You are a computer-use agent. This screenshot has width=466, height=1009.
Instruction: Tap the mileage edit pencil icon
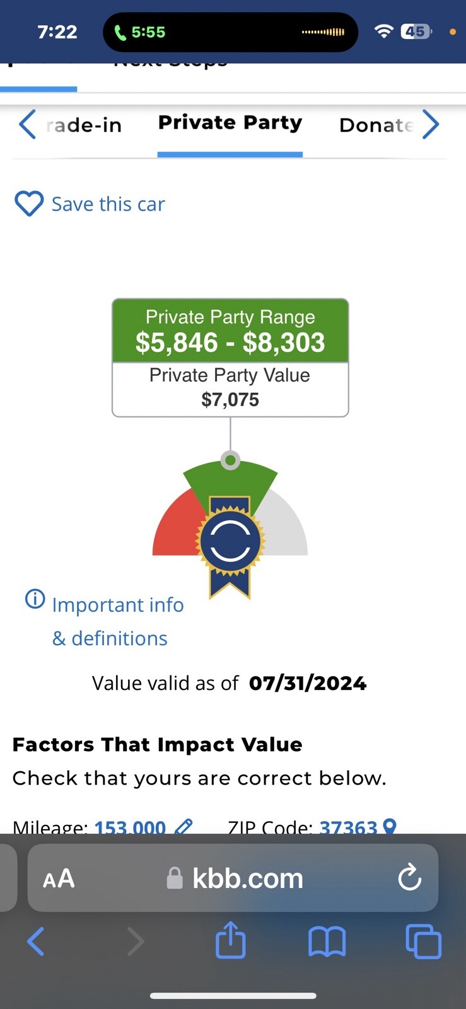tap(183, 826)
